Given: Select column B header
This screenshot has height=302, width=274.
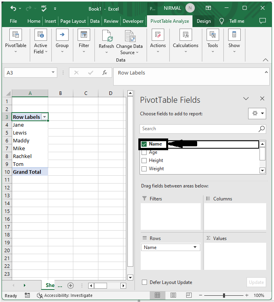Looking at the screenshot, I should coord(60,93).
